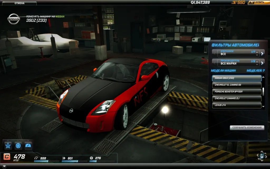Click the МОДЕЛЕЙ: 7 count label

(x=255, y=71)
